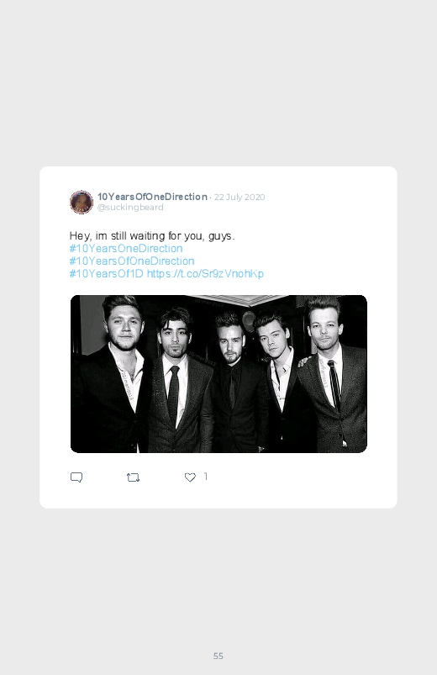
Task: Like the tweet with heart icon
Action: [x=190, y=477]
